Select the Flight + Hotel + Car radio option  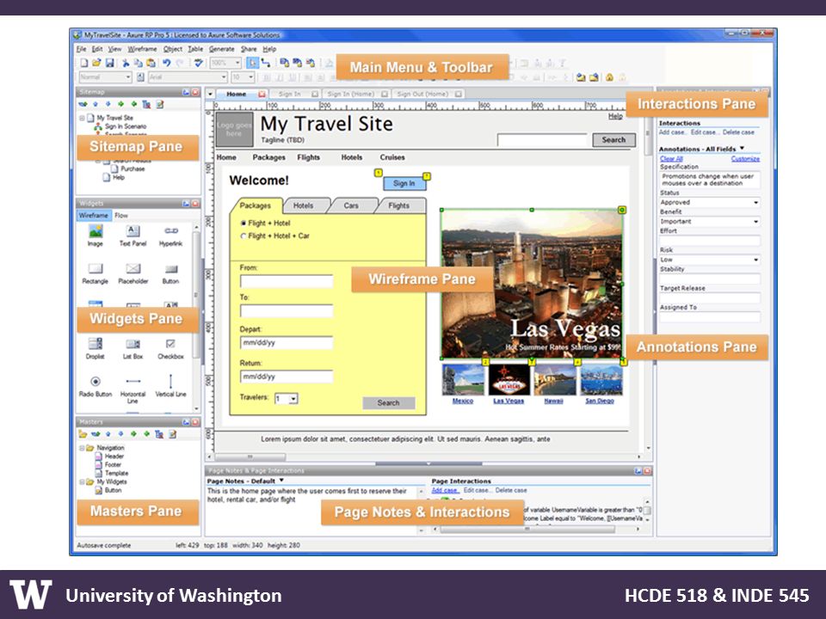coord(243,236)
